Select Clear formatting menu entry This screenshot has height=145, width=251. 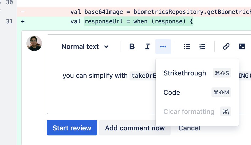(x=197, y=112)
